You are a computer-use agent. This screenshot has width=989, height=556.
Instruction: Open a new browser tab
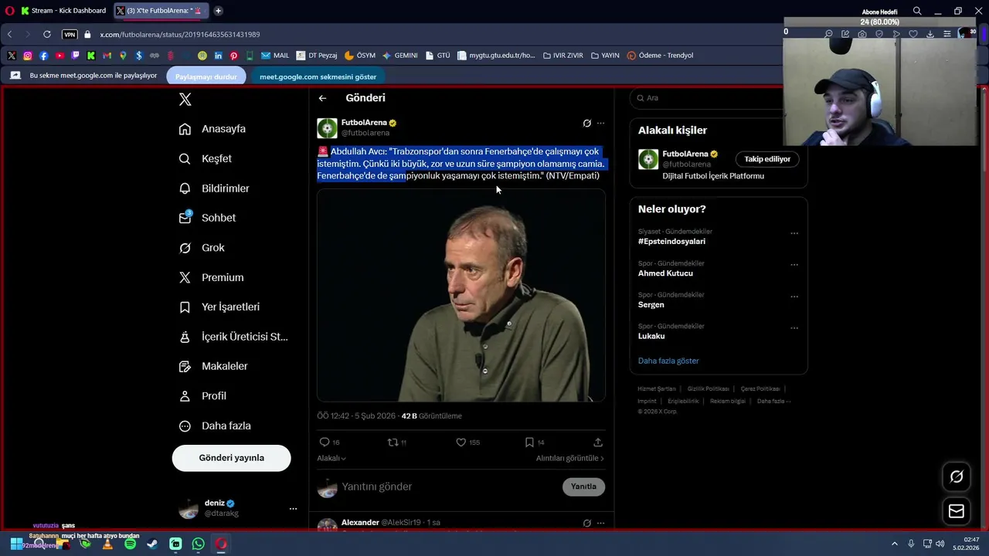point(219,11)
